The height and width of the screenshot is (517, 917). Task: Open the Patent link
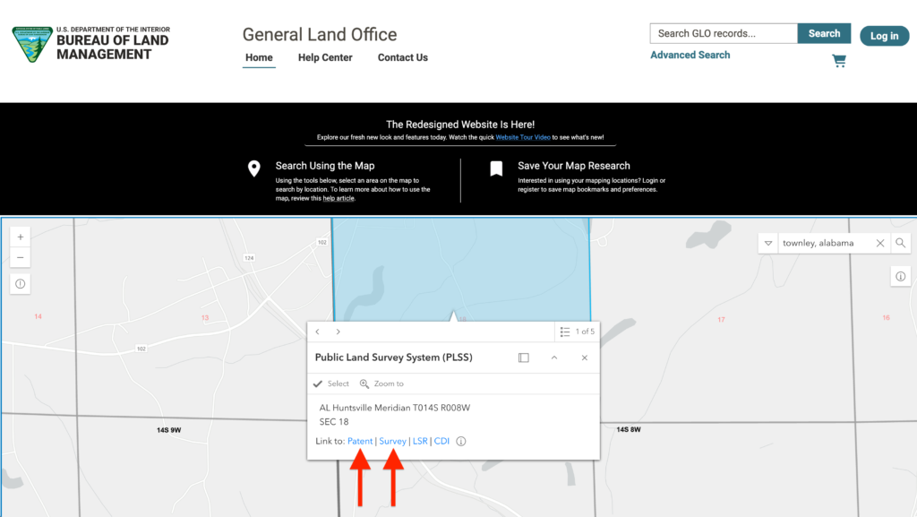(x=360, y=441)
